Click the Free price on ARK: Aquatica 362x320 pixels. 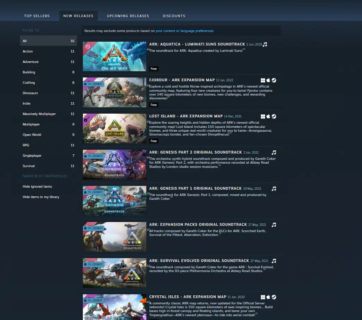coord(154,69)
